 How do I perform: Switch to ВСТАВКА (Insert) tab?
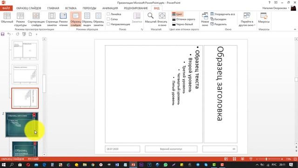point(71,8)
